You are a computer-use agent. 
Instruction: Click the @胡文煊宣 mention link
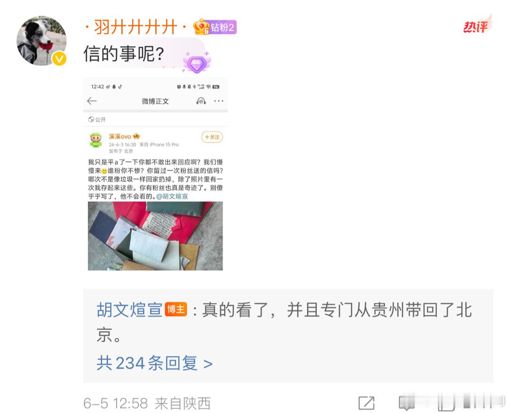pos(172,196)
